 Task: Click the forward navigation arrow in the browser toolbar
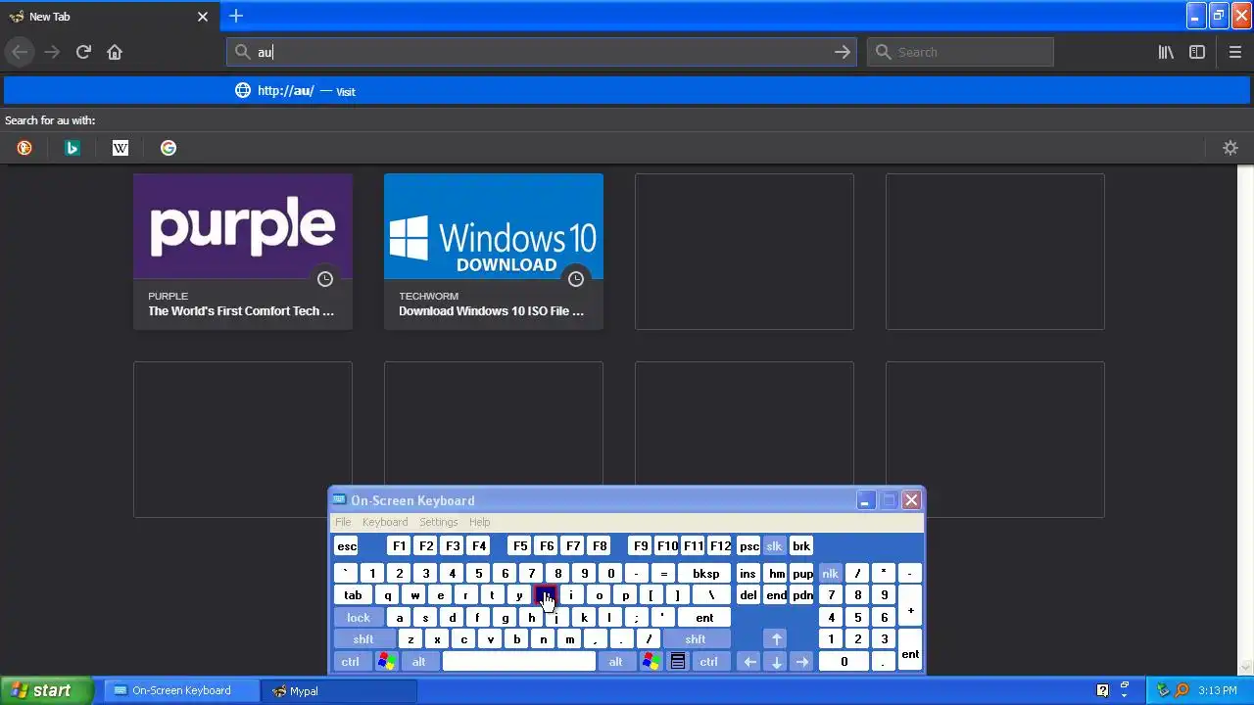coord(52,52)
